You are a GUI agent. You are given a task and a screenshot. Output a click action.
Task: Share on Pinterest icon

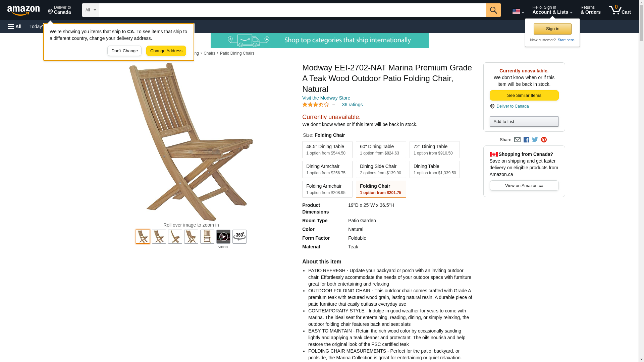coord(543,140)
